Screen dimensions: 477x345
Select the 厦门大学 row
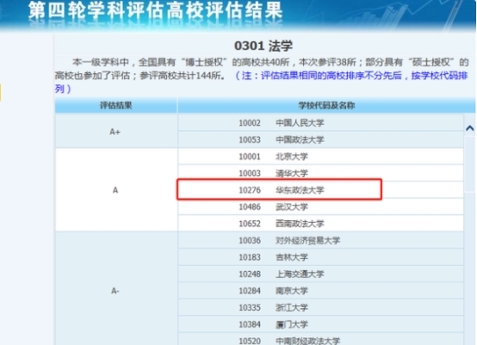click(320, 324)
